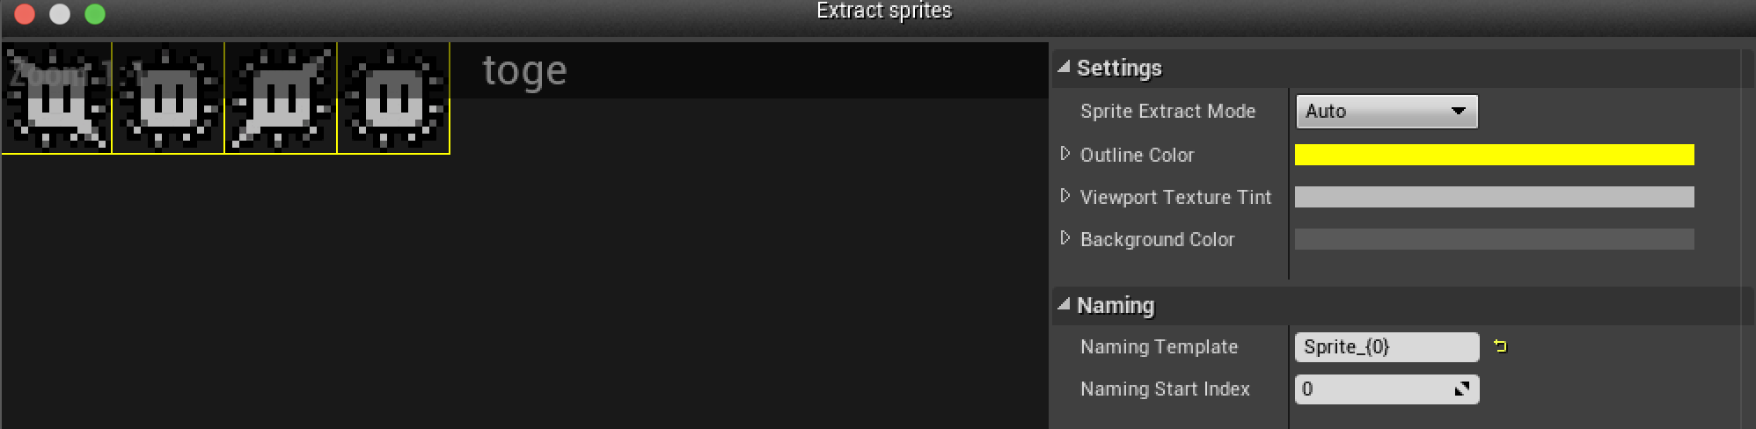Expand the Background Color property
The height and width of the screenshot is (429, 1756).
pyautogui.click(x=1065, y=238)
